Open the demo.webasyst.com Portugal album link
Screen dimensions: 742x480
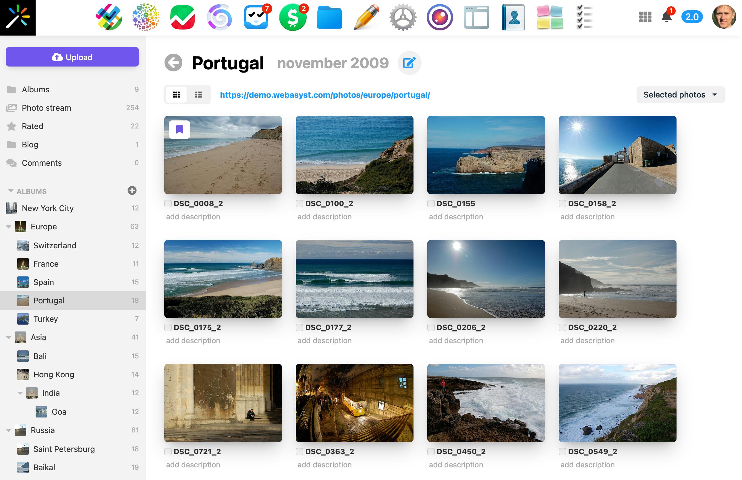pyautogui.click(x=325, y=95)
